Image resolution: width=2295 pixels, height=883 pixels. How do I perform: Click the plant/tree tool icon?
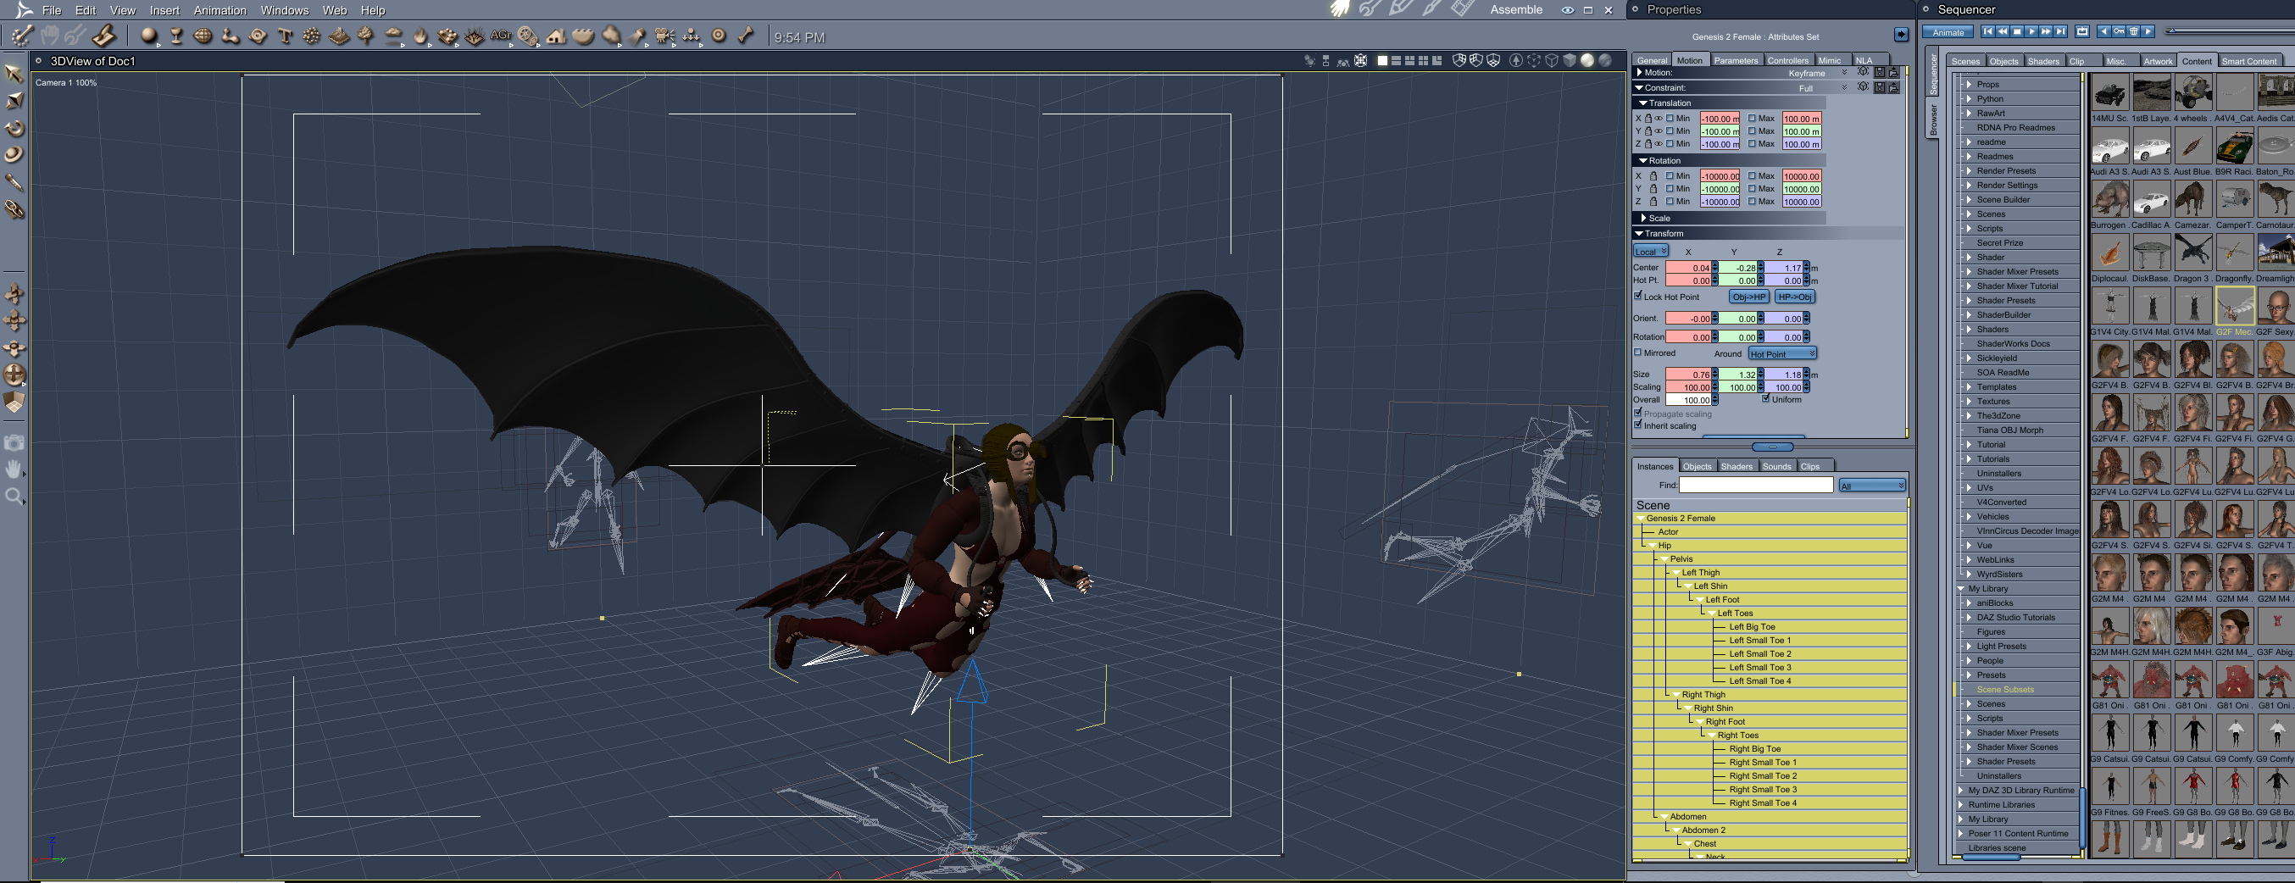[365, 36]
